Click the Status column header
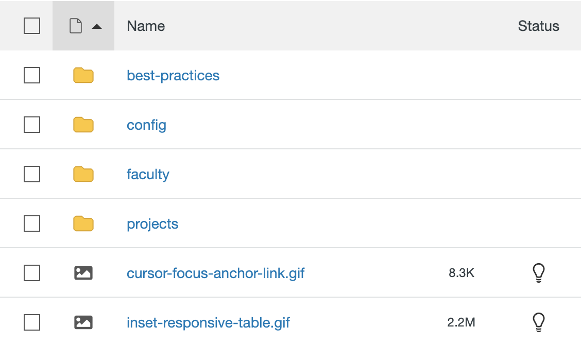The height and width of the screenshot is (344, 581). (538, 26)
